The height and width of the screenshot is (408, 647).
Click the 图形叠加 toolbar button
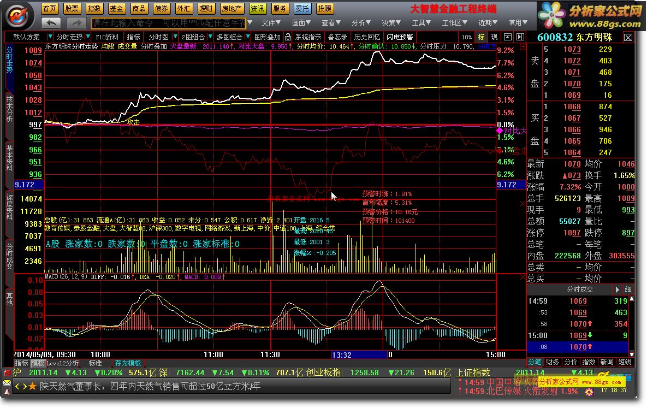[x=268, y=37]
